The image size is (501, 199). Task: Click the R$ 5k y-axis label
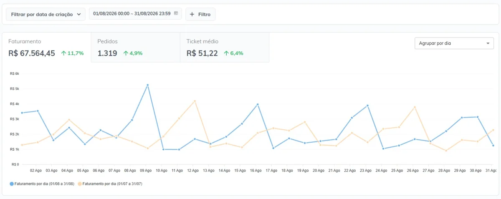point(15,89)
